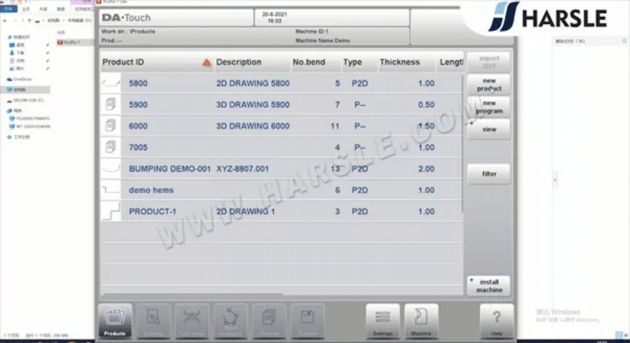
Task: Create a new product
Action: click(x=489, y=84)
